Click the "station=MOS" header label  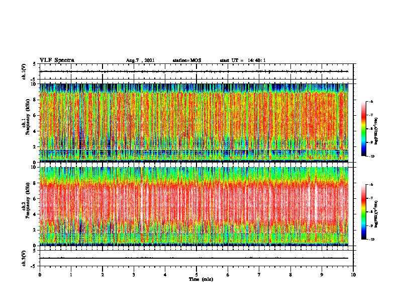187,60
